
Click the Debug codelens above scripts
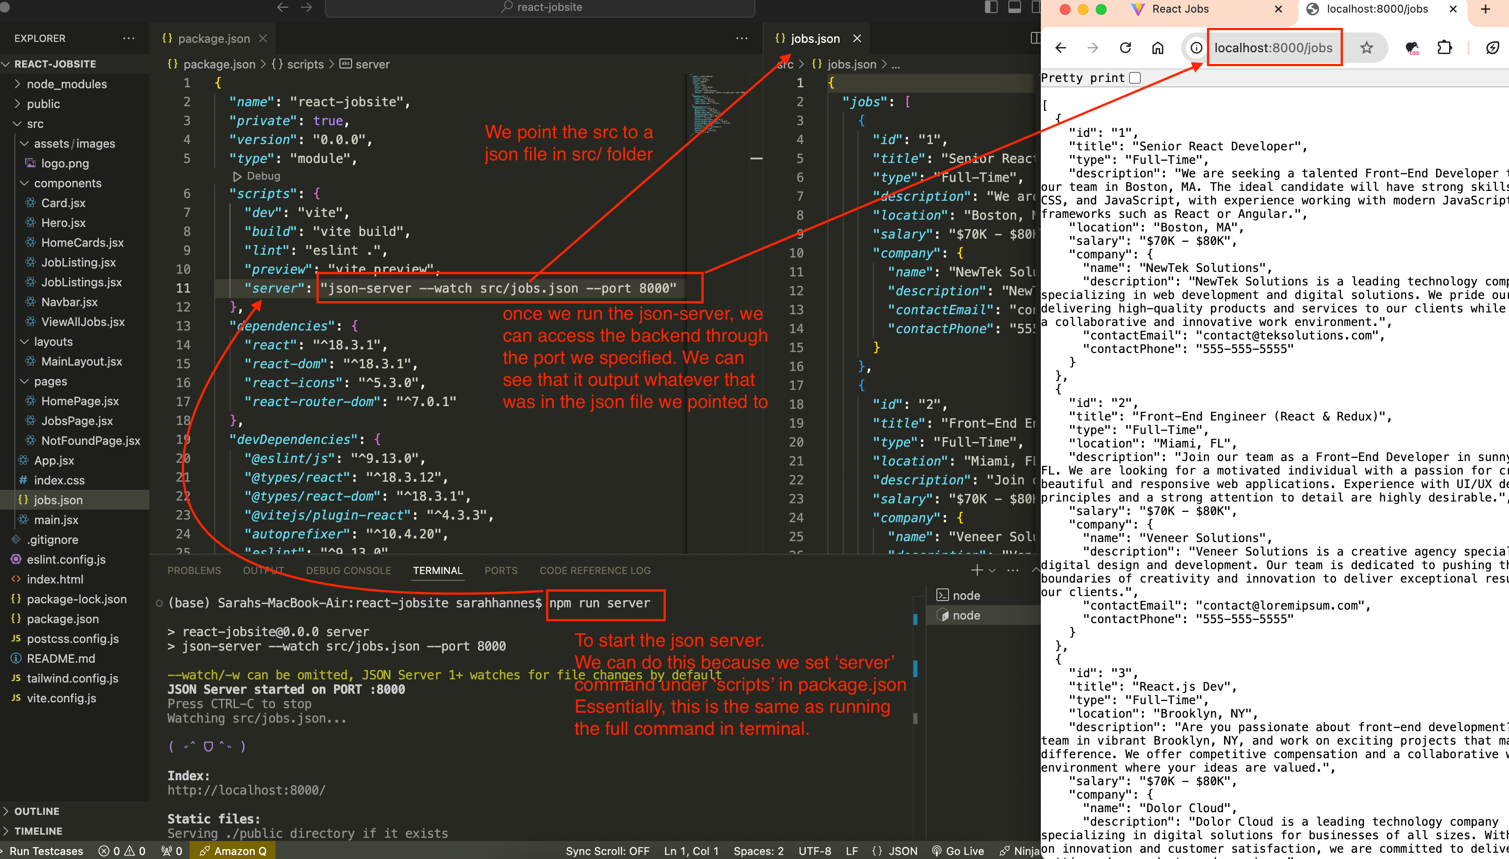click(257, 176)
